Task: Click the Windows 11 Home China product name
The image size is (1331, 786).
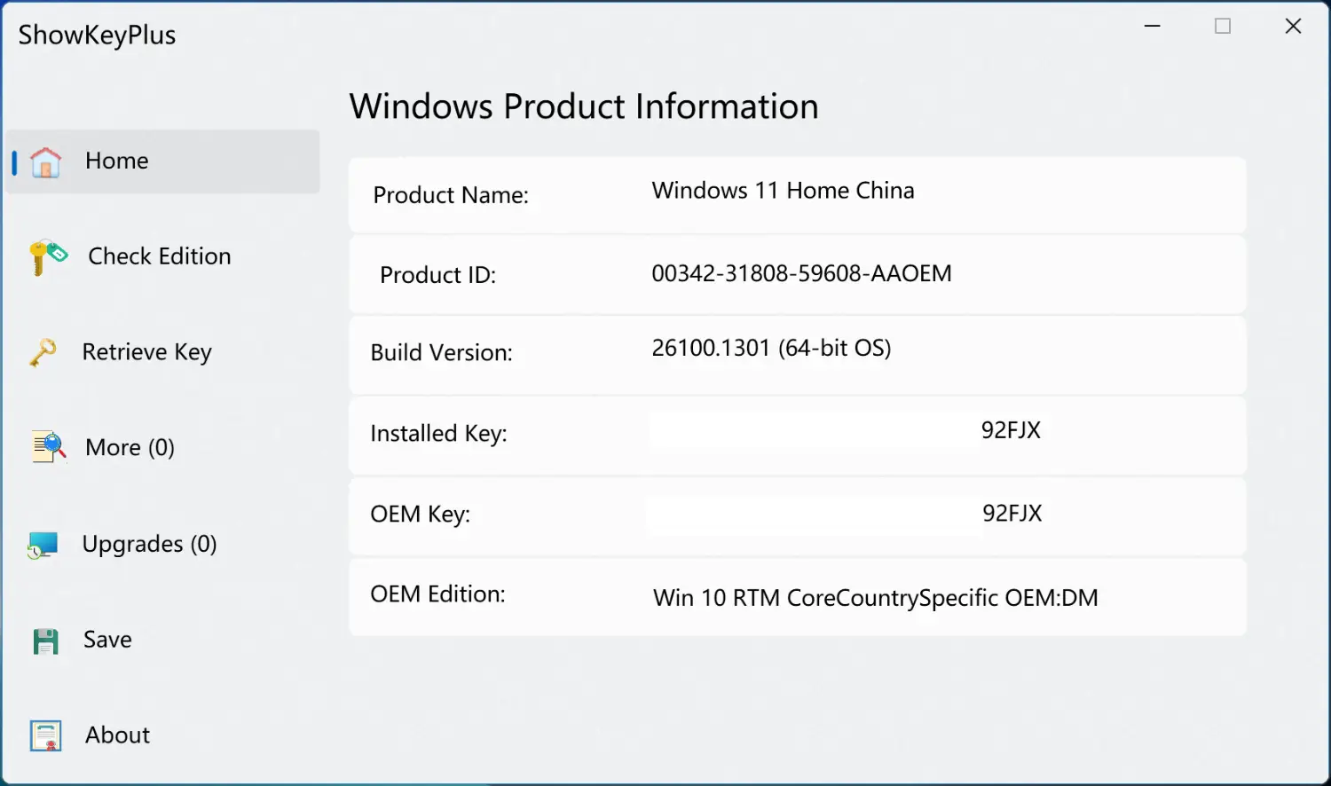Action: [x=783, y=191]
